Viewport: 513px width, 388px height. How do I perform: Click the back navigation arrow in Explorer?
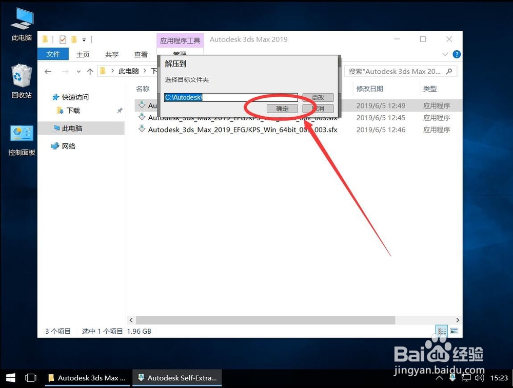click(47, 71)
